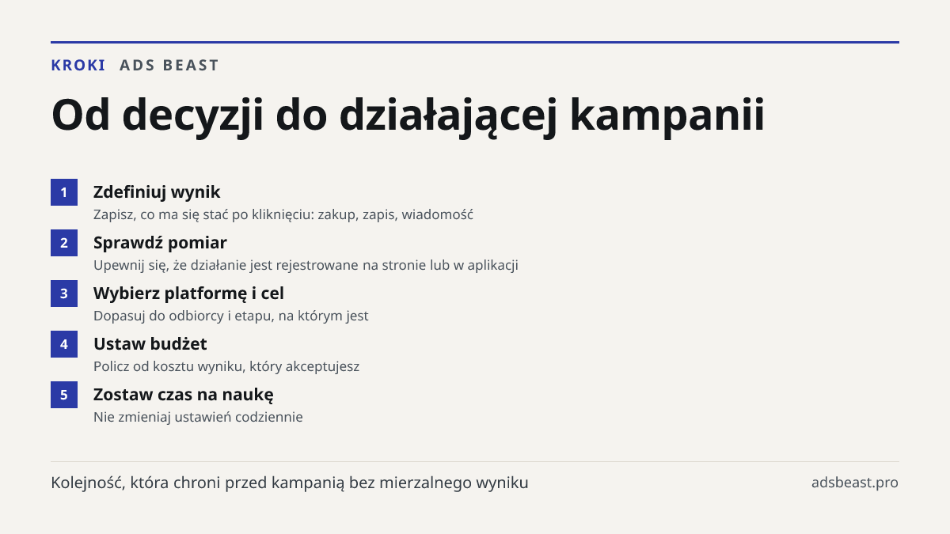This screenshot has width=950, height=534.
Task: Click the description 'Zapisz, co ma się stać po kliknięciu'
Action: [x=283, y=214]
